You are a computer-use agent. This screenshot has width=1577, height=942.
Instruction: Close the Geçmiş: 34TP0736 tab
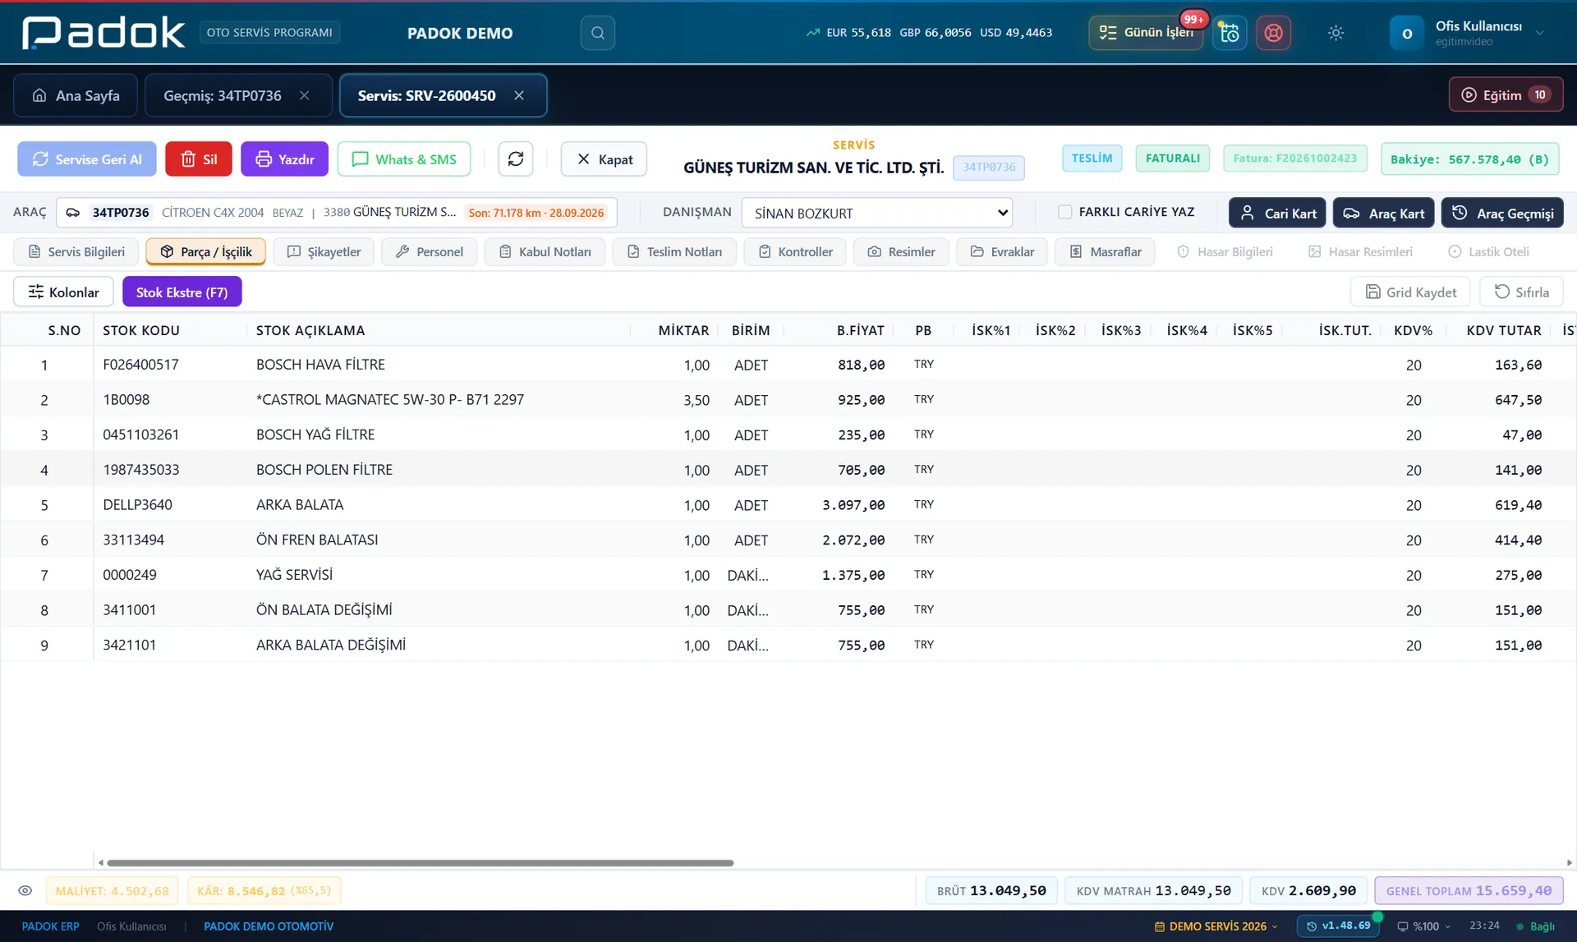point(305,95)
